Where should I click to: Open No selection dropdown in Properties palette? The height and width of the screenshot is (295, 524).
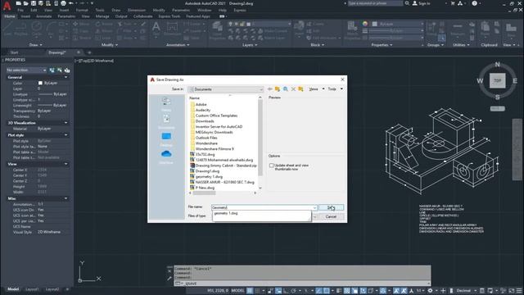tap(26, 70)
